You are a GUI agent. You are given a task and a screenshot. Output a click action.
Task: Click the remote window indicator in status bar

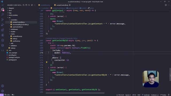click(2, 95)
